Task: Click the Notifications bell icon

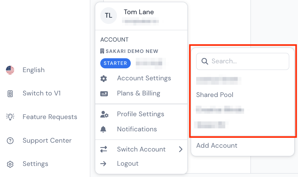Action: click(103, 129)
